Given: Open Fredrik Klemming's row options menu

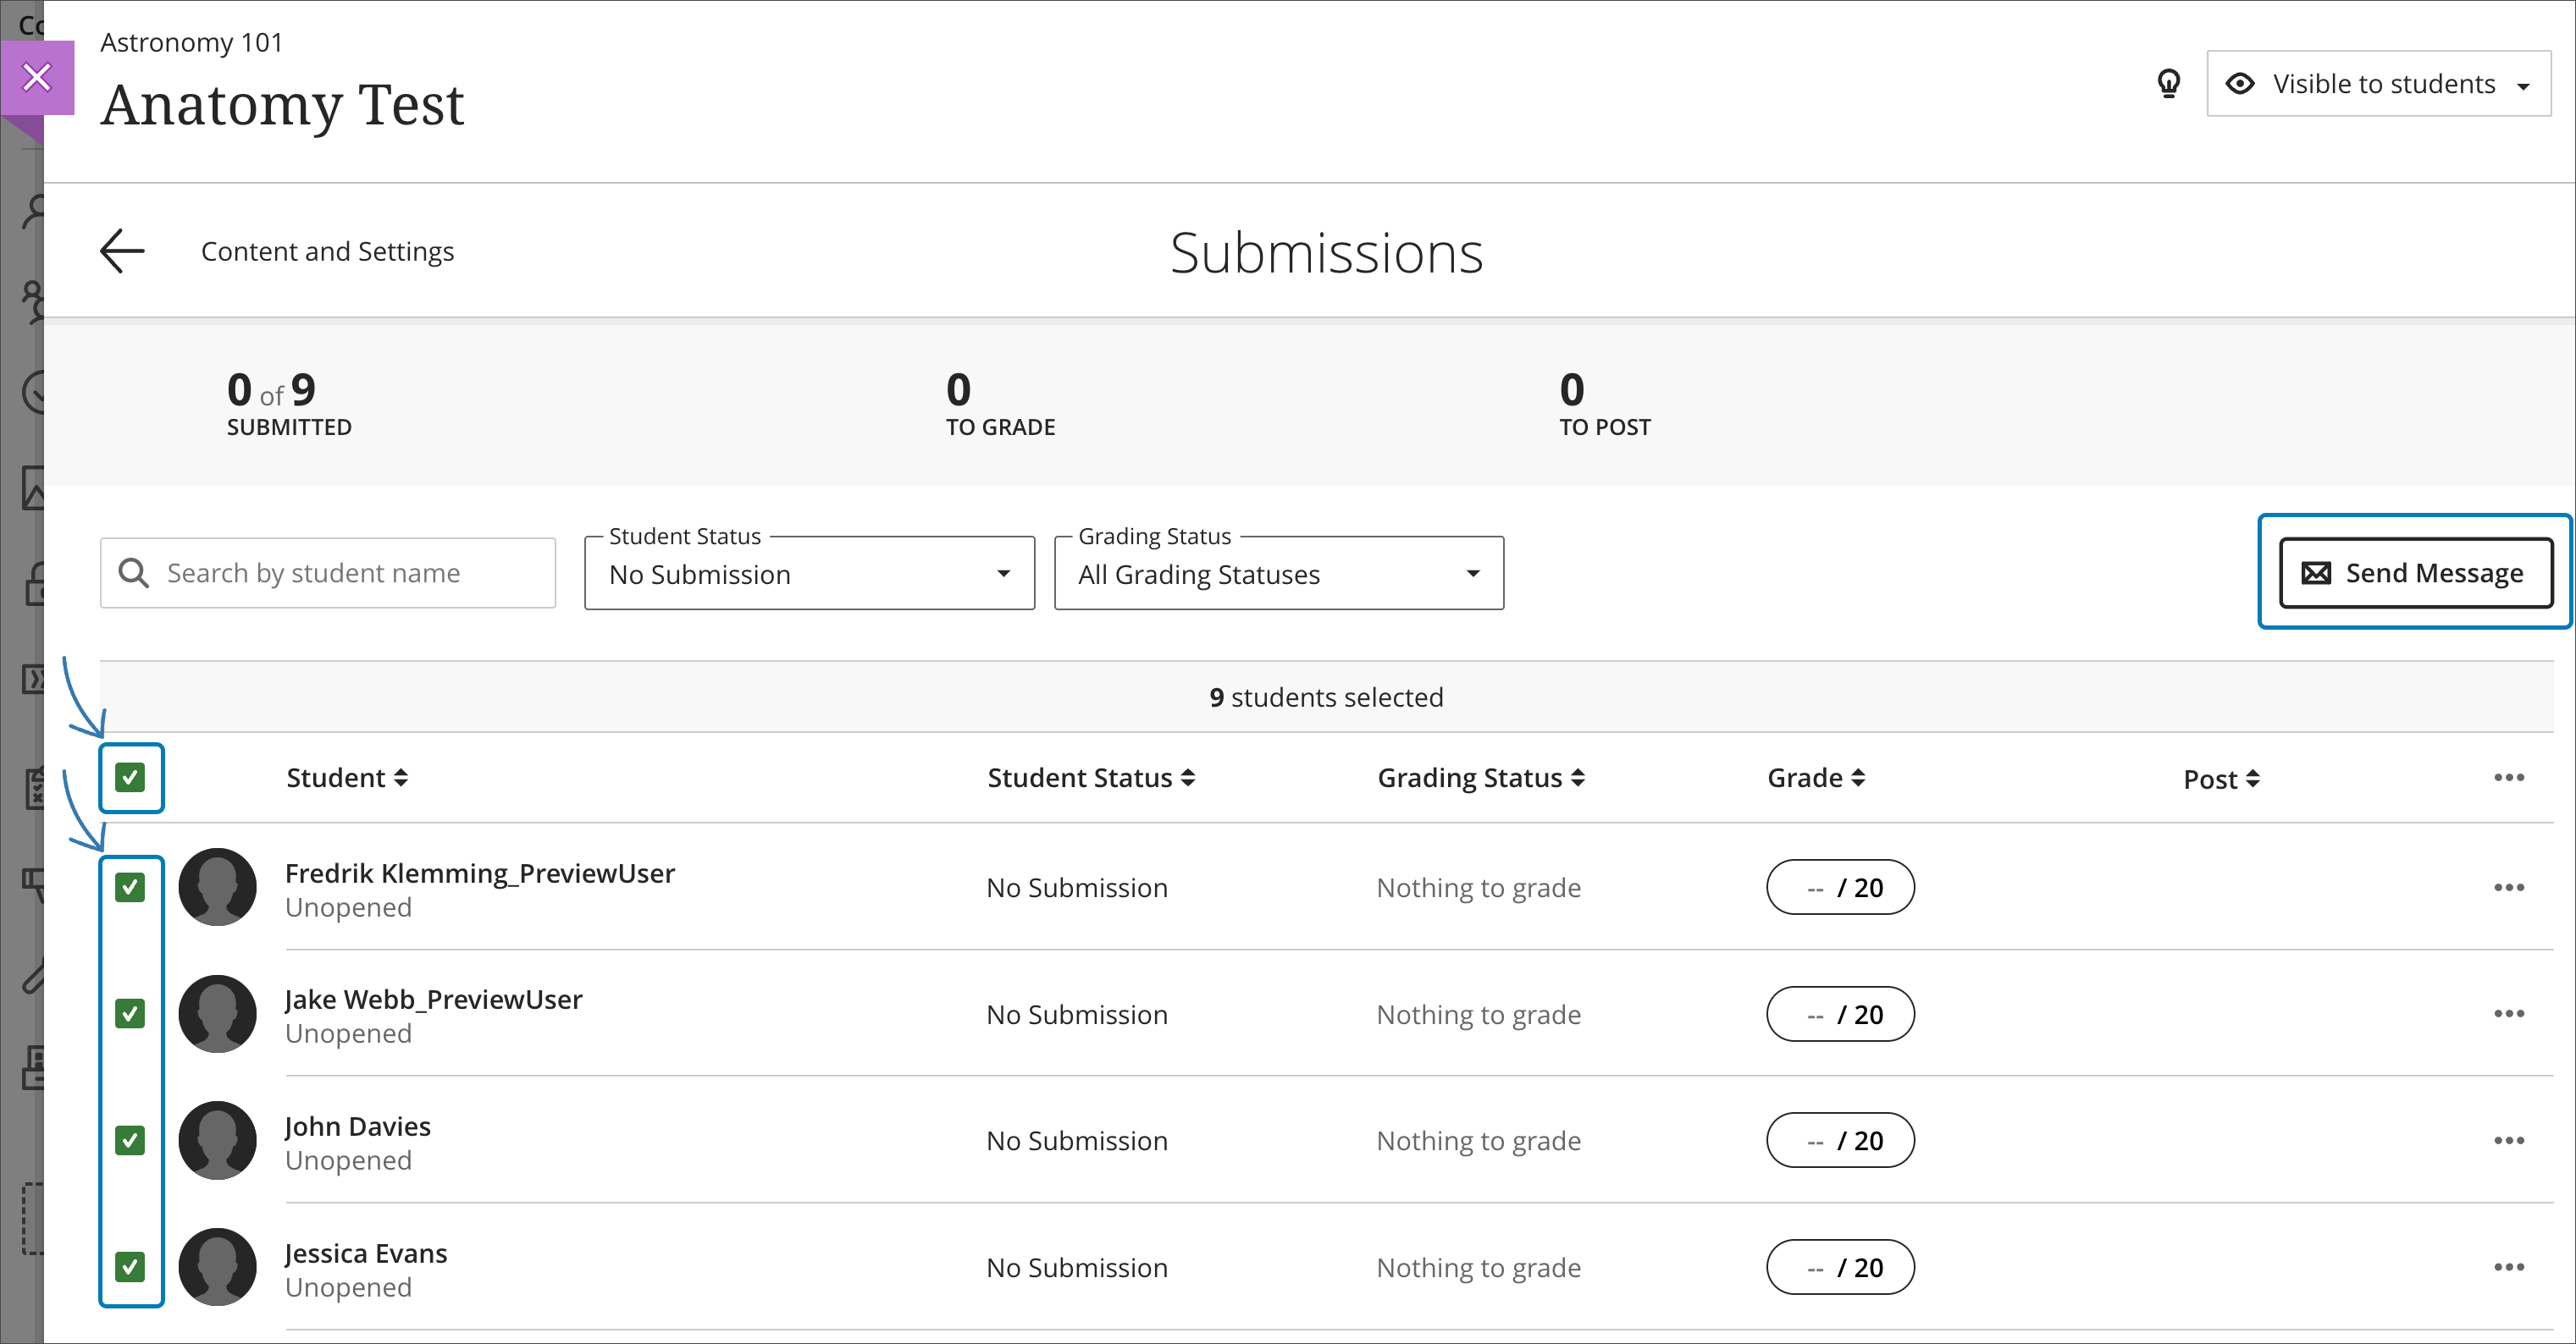Looking at the screenshot, I should (2508, 887).
